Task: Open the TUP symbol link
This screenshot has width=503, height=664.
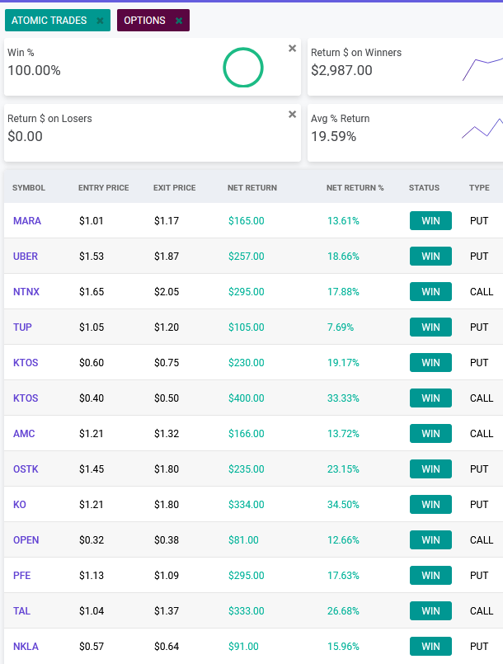Action: click(22, 327)
